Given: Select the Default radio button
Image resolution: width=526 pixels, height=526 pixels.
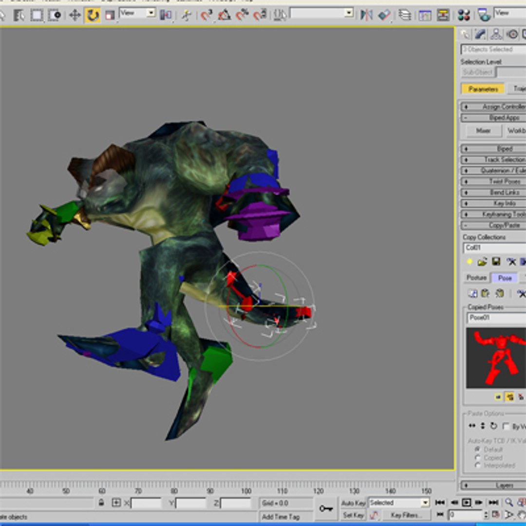Looking at the screenshot, I should [477, 449].
